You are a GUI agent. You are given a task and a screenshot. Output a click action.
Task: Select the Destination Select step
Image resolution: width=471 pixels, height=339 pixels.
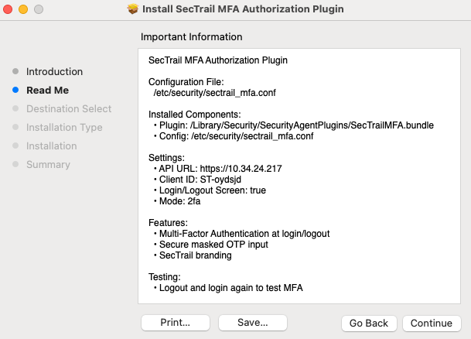[x=69, y=108]
